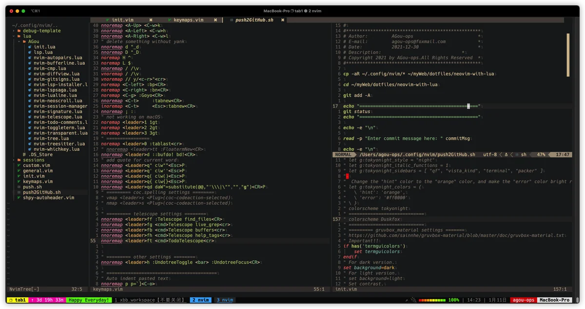Image resolution: width=585 pixels, height=309 pixels.
Task: Open nvim-autopairs.lua from the file tree
Action: tap(59, 58)
